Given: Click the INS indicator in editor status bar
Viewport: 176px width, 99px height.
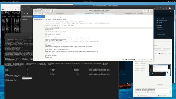Looking at the screenshot, I should [151, 60].
